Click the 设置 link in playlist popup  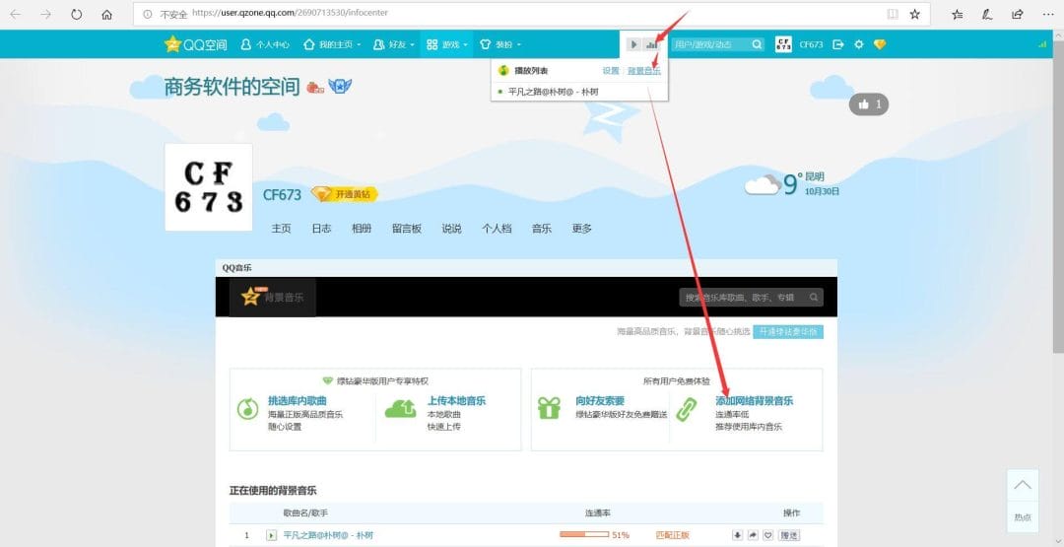point(611,71)
